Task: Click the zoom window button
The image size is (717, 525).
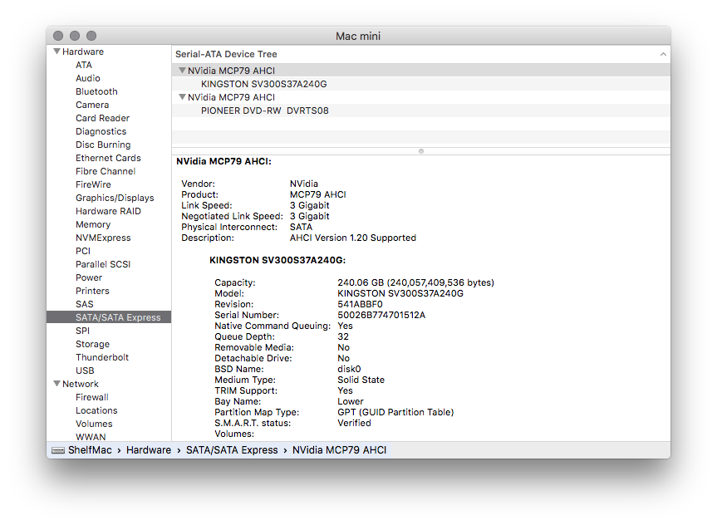Action: click(x=91, y=36)
